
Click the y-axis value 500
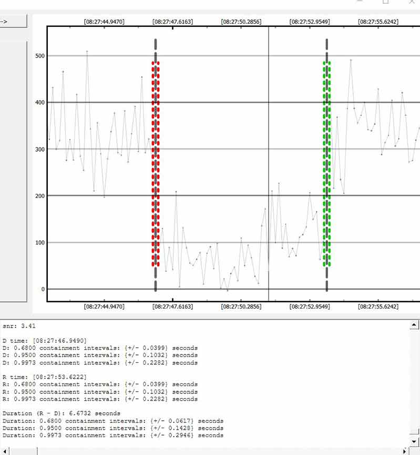tap(40, 56)
